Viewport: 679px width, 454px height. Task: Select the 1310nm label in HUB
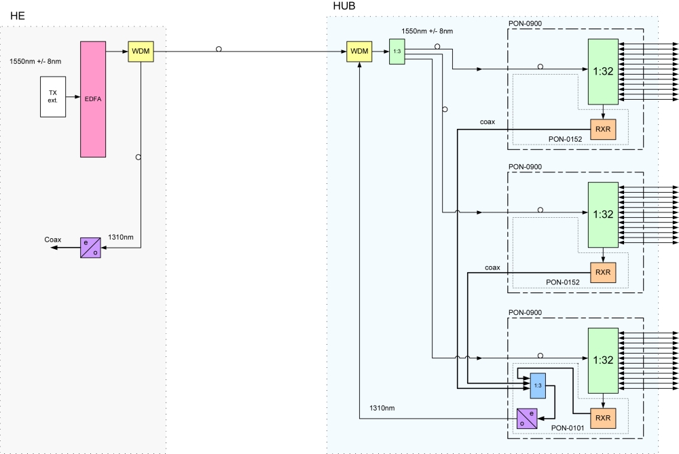[x=382, y=408]
